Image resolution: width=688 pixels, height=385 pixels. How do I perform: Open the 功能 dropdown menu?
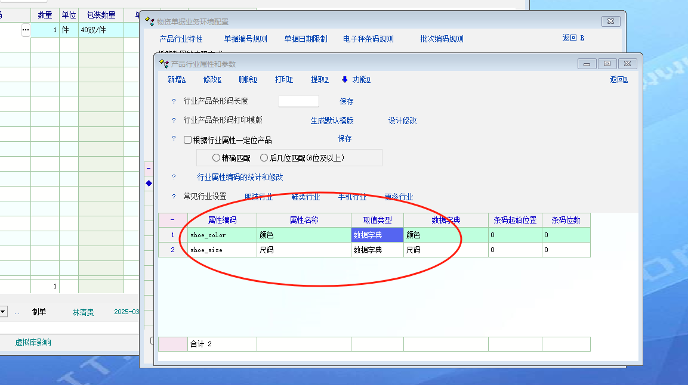[361, 80]
